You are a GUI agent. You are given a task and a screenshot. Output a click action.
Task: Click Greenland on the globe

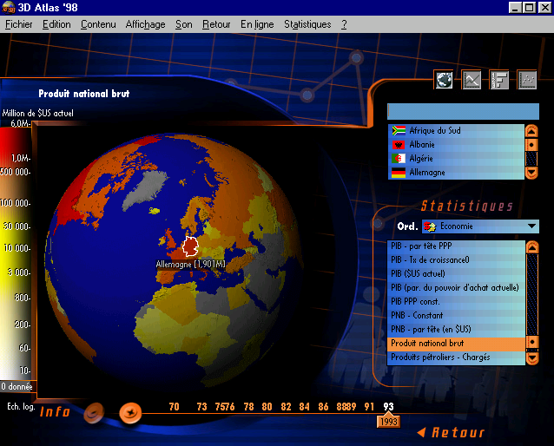click(147, 191)
